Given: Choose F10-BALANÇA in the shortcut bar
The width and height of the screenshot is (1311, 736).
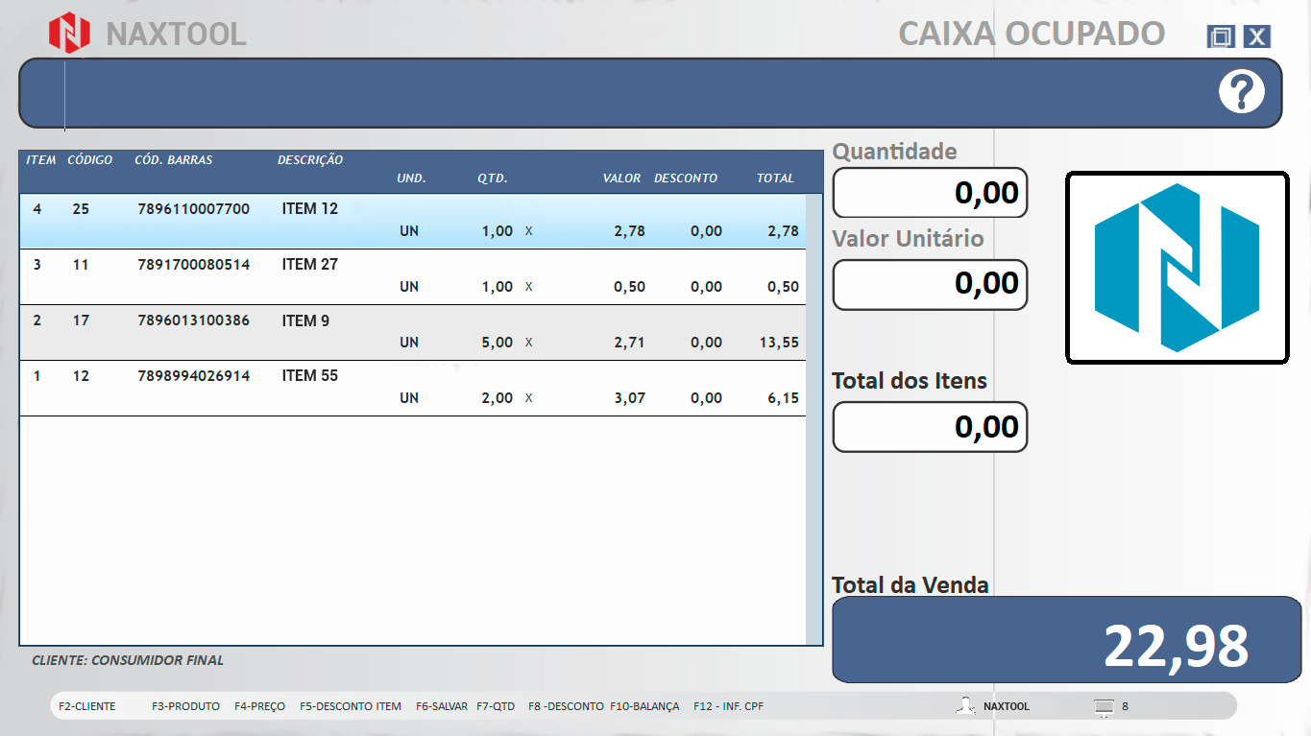Looking at the screenshot, I should (644, 706).
